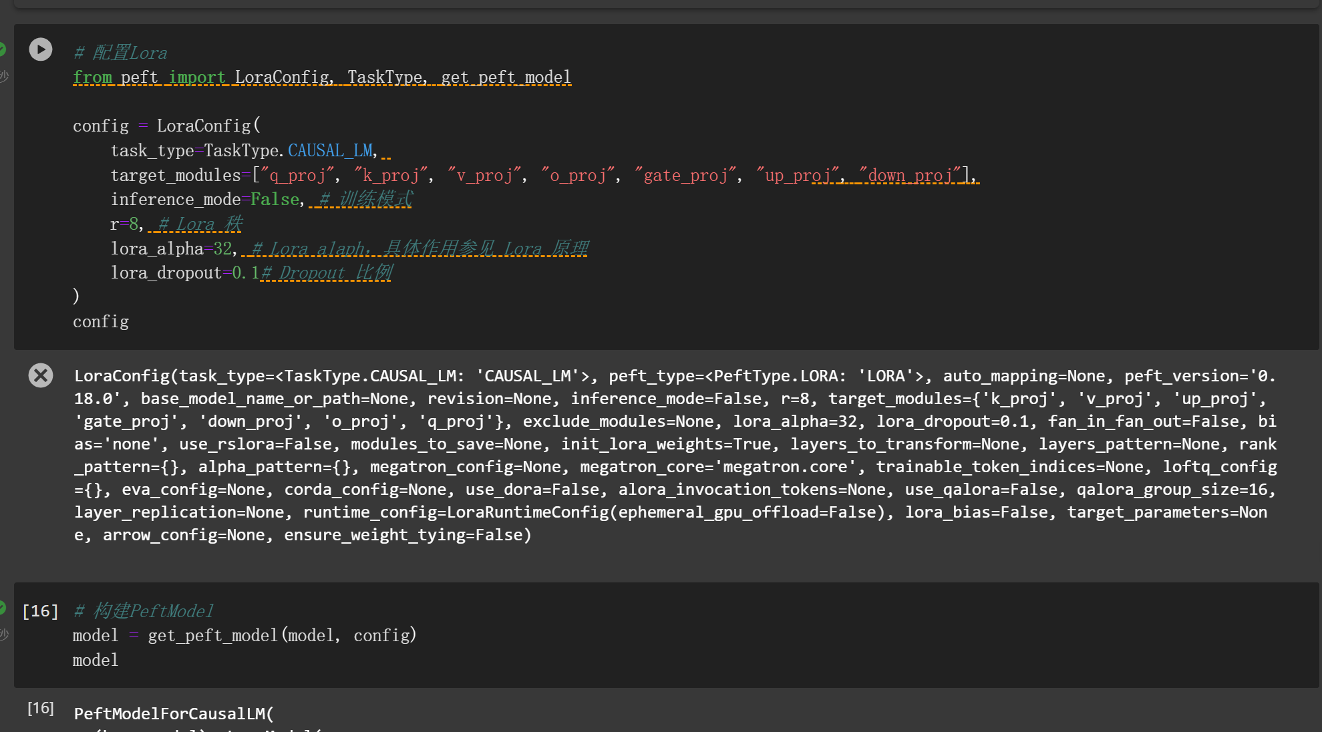Click the r=8 Lora rank line
This screenshot has width=1322, height=732.
pos(126,224)
